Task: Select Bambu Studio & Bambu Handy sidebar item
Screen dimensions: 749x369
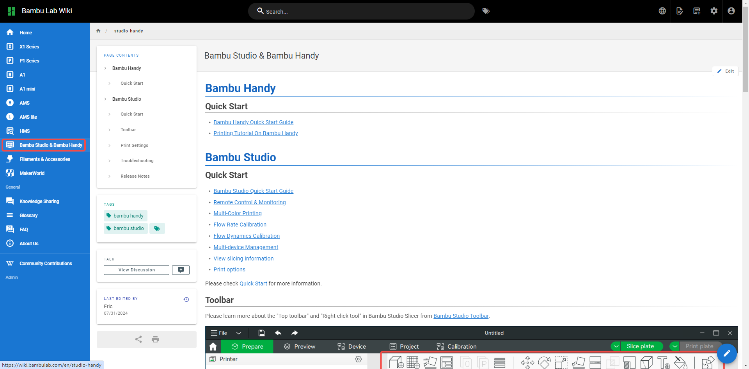Action: coord(45,145)
